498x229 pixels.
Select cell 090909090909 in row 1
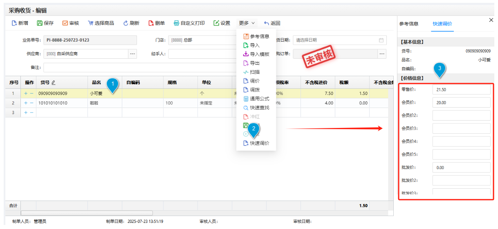tap(62, 93)
